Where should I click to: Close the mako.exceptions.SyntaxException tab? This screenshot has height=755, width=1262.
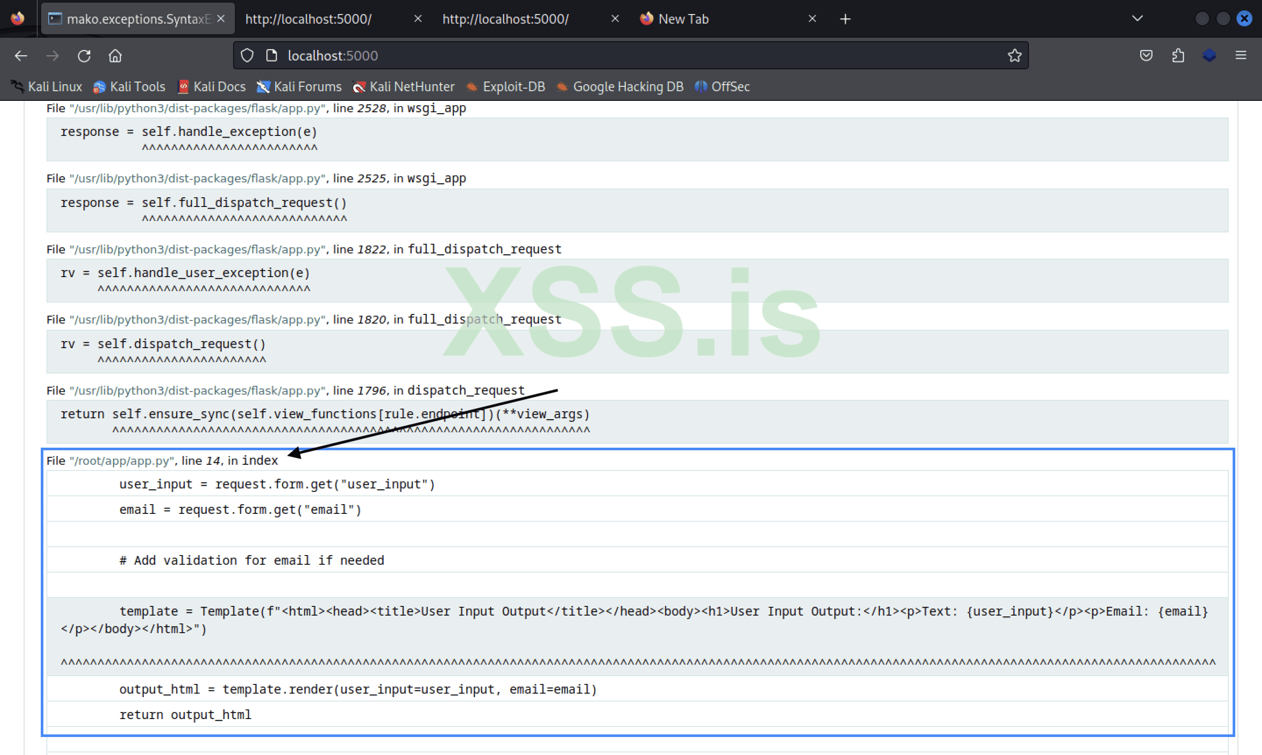[x=221, y=19]
